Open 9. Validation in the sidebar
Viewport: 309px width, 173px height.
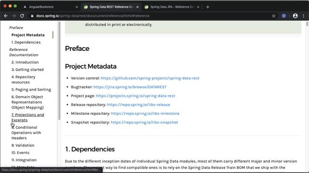click(x=23, y=145)
